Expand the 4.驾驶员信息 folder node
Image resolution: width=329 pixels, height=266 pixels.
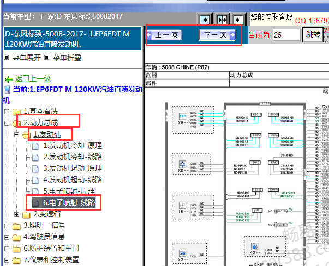(7, 237)
